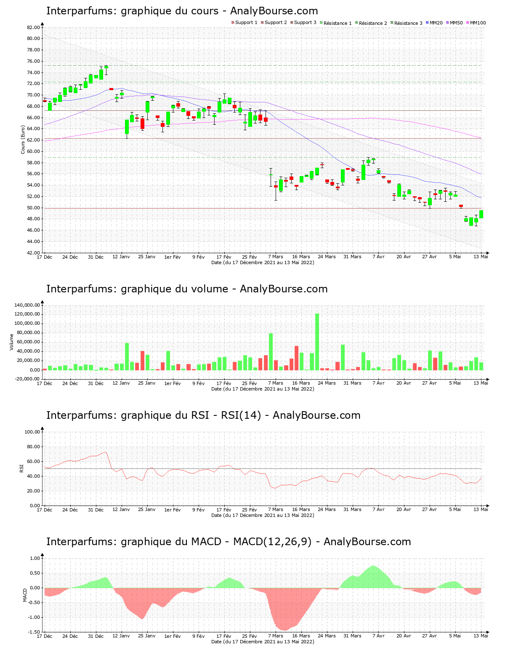Click the tallest green volume bar above 120,000
Viewport: 505px width, 653px height.
(x=317, y=342)
